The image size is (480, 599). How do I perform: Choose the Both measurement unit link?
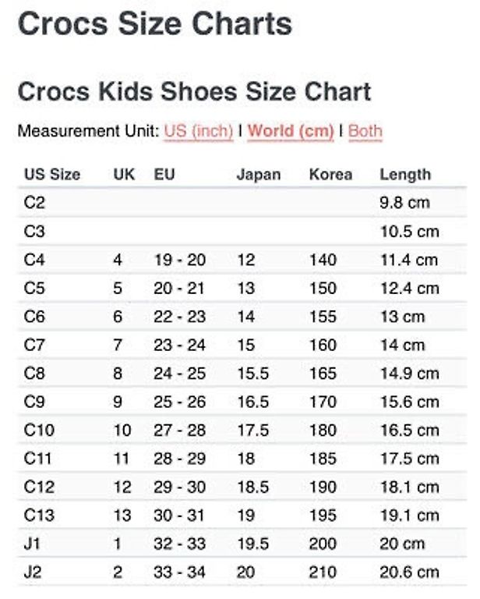pos(365,131)
